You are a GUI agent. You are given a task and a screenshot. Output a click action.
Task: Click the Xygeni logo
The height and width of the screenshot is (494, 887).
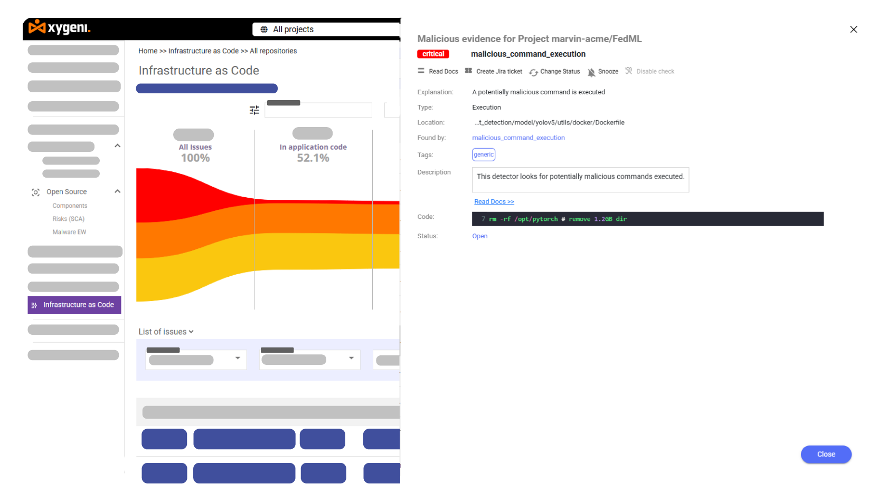pyautogui.click(x=59, y=27)
